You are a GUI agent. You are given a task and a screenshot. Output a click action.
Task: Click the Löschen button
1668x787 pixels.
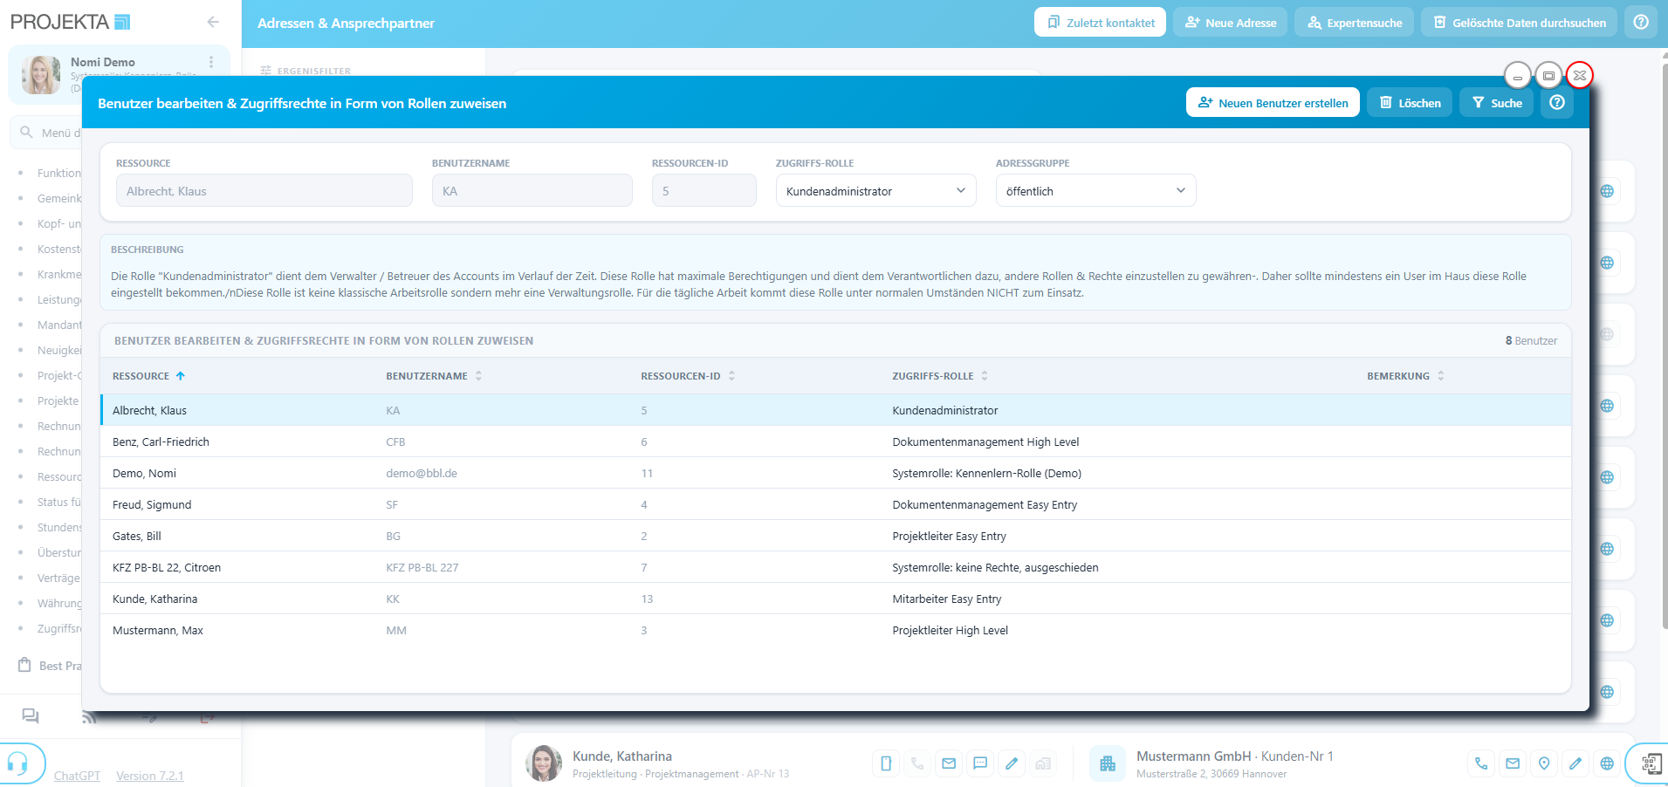[1410, 102]
